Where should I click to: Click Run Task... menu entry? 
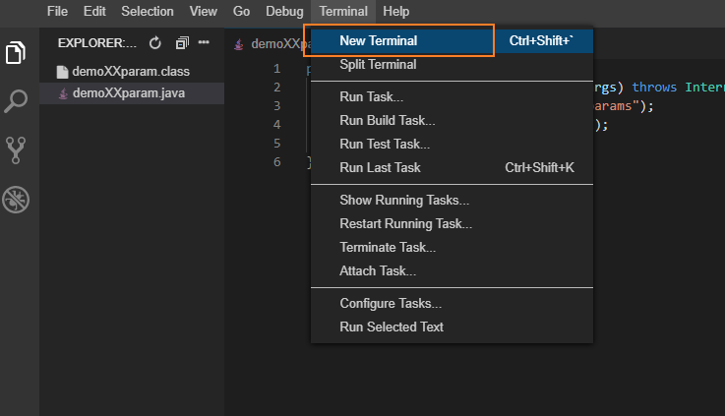[371, 97]
